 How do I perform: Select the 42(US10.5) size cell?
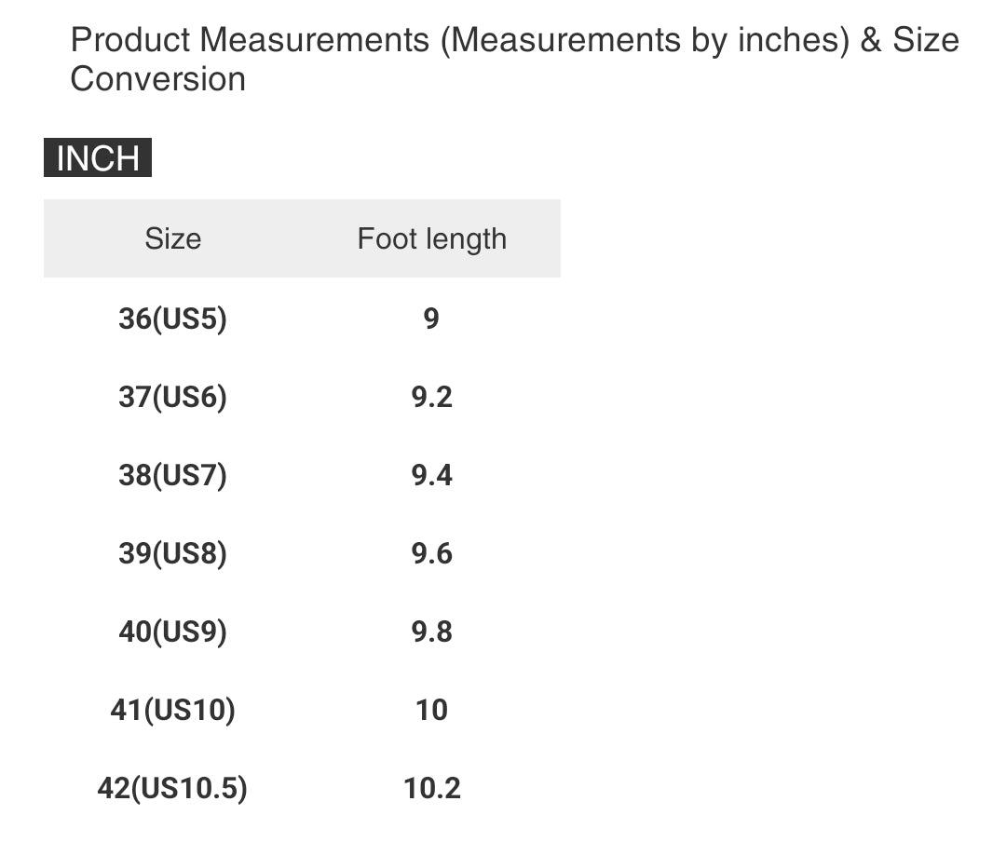(x=172, y=789)
